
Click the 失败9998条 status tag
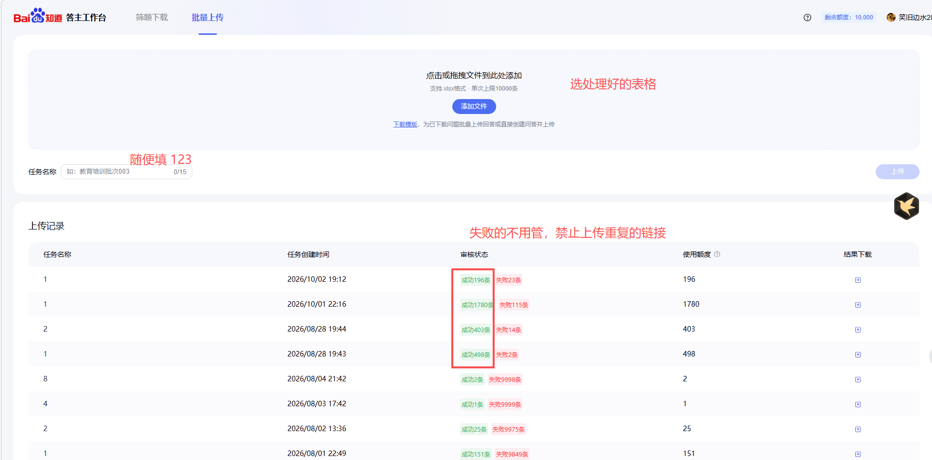pyautogui.click(x=505, y=380)
